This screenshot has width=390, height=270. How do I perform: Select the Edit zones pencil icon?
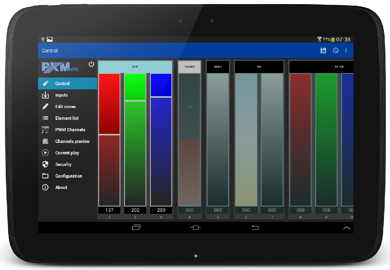point(46,106)
